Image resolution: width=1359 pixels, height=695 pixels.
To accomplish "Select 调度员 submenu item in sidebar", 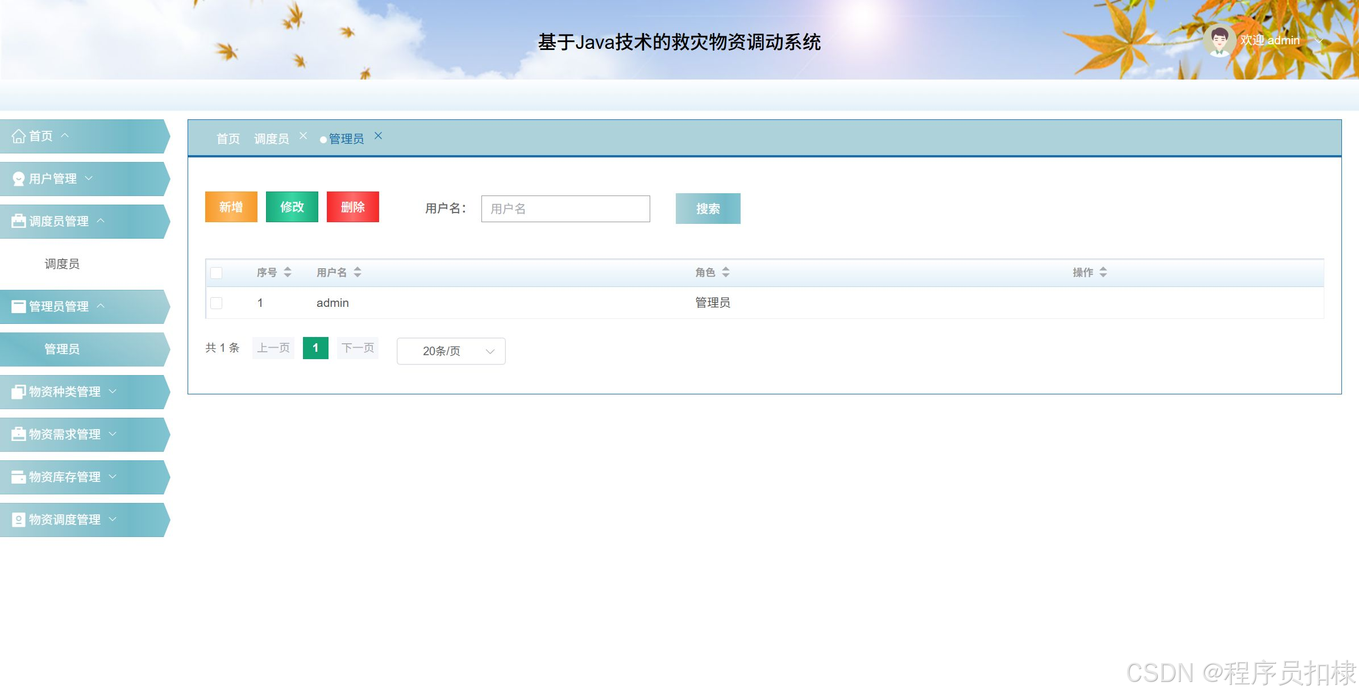I will pos(62,264).
